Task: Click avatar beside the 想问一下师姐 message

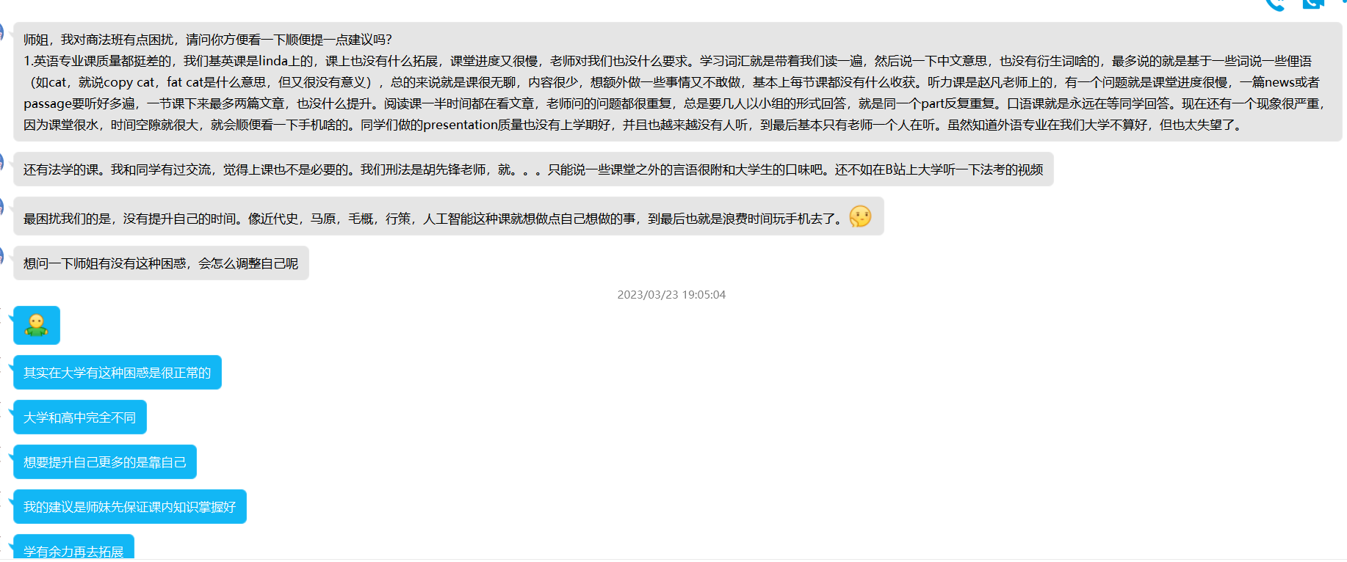Action: (2, 257)
